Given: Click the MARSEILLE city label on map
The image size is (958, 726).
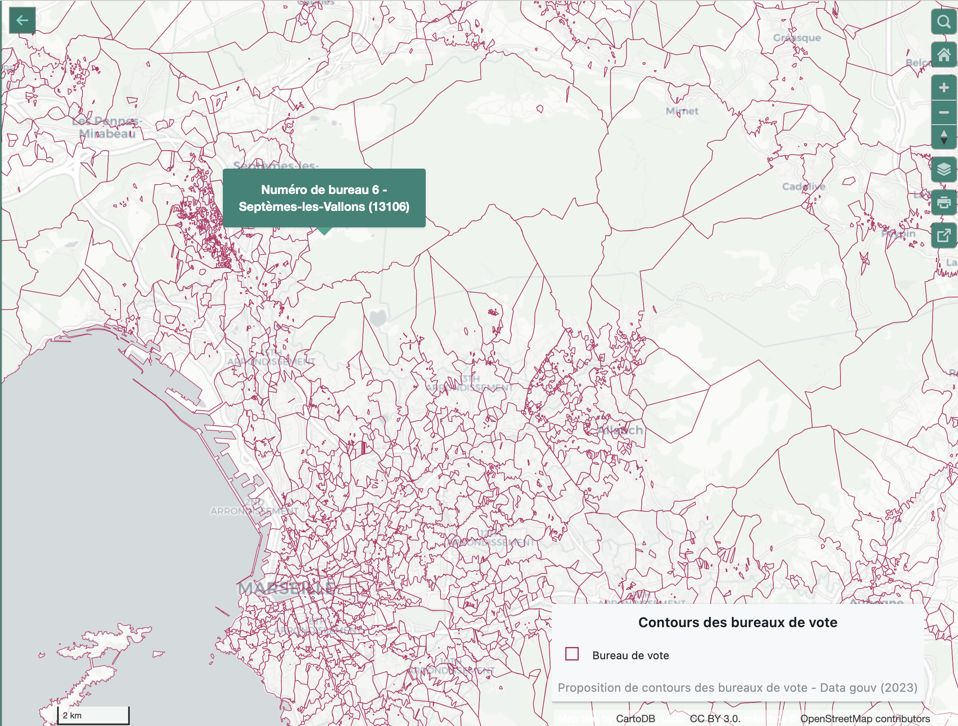Looking at the screenshot, I should pos(286,588).
